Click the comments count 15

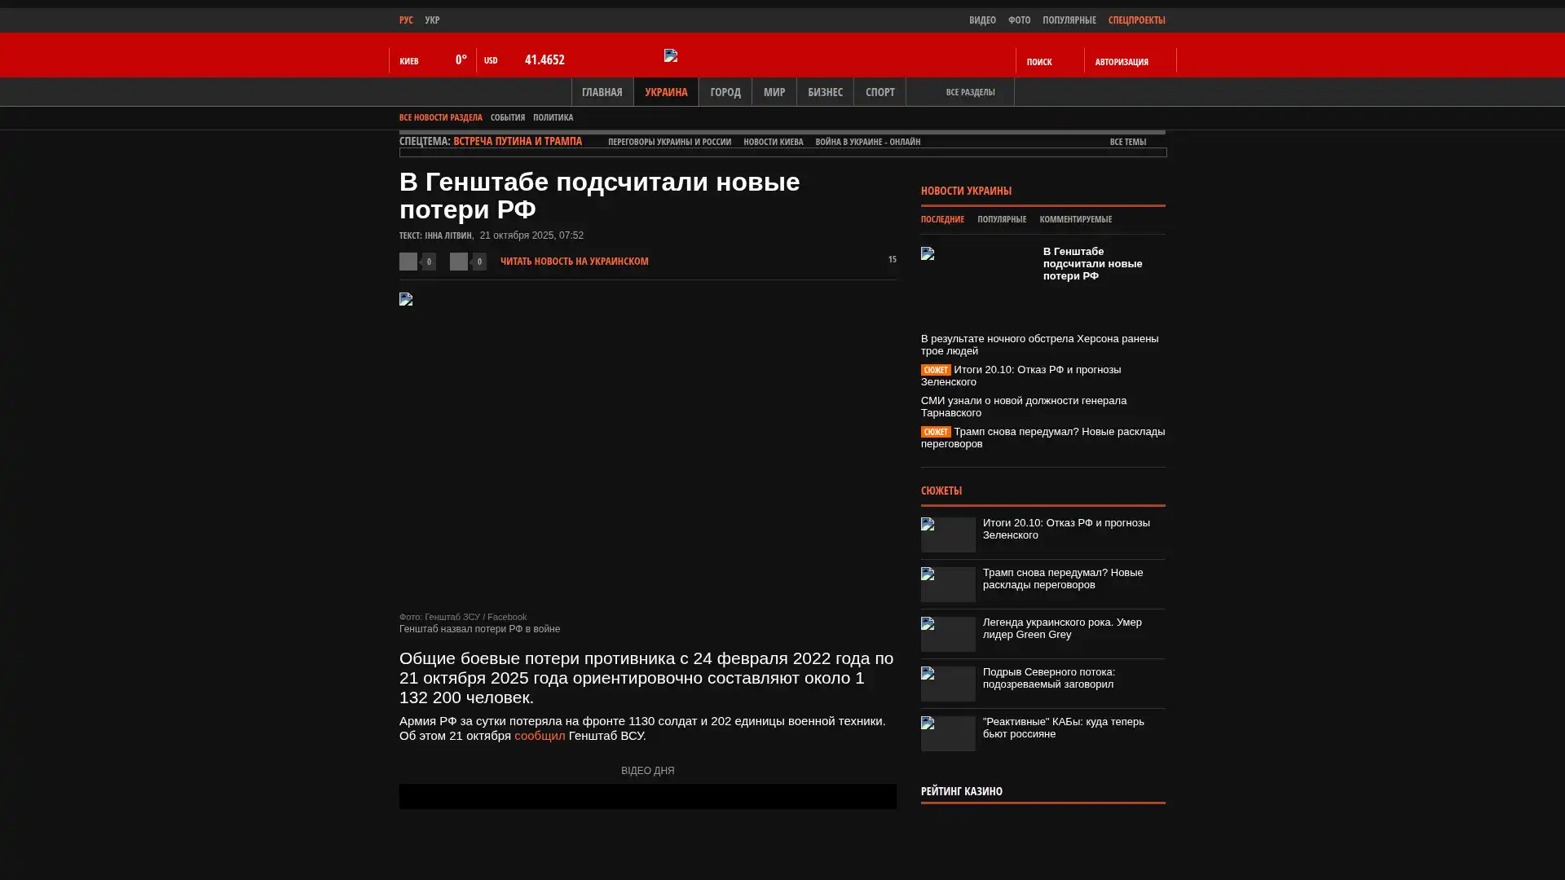click(891, 260)
